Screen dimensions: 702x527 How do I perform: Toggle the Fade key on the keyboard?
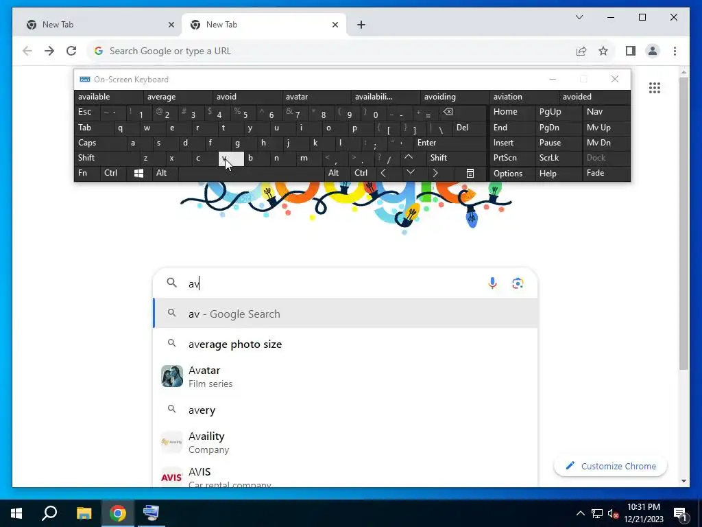(606, 174)
